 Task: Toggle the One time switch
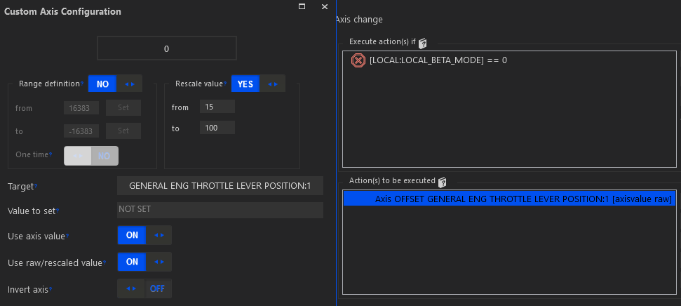click(91, 156)
